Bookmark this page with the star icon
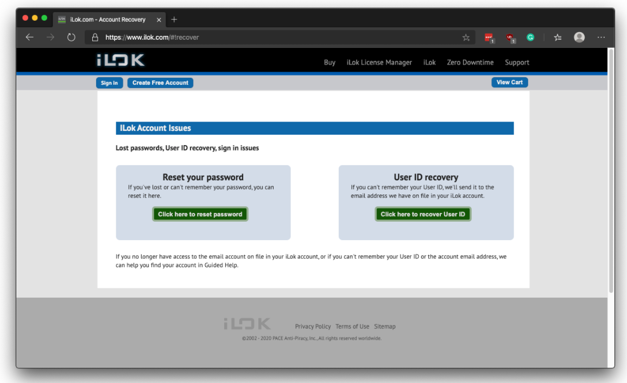This screenshot has height=383, width=627. pos(466,37)
